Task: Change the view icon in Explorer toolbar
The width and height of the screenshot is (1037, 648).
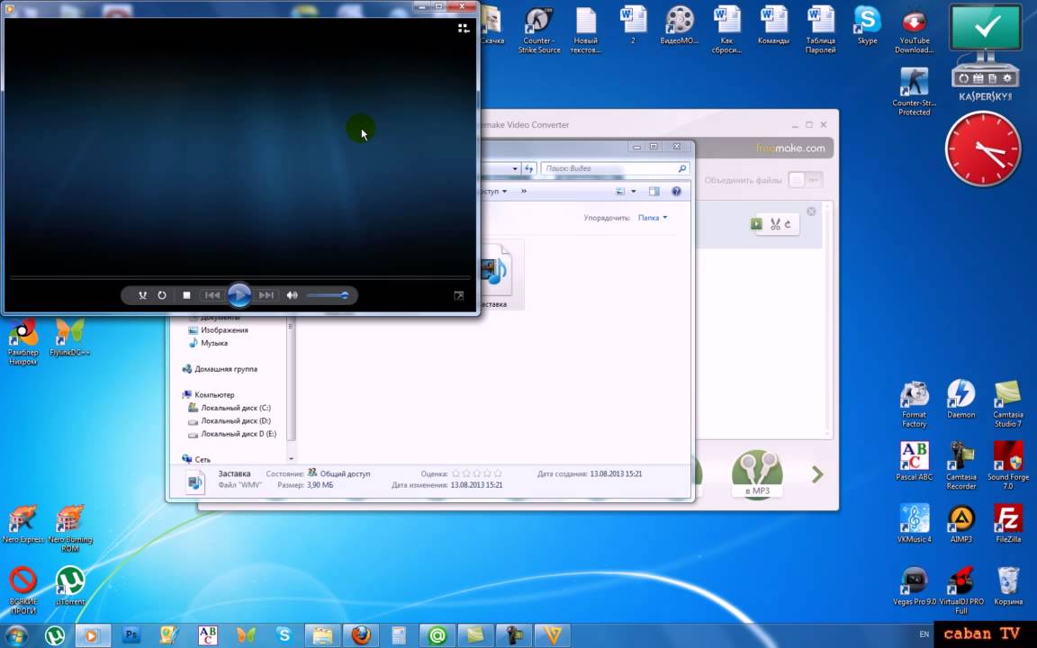Action: click(x=620, y=191)
